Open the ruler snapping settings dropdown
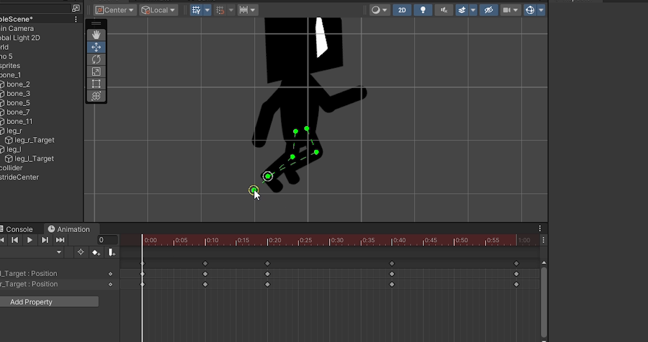 coord(247,10)
